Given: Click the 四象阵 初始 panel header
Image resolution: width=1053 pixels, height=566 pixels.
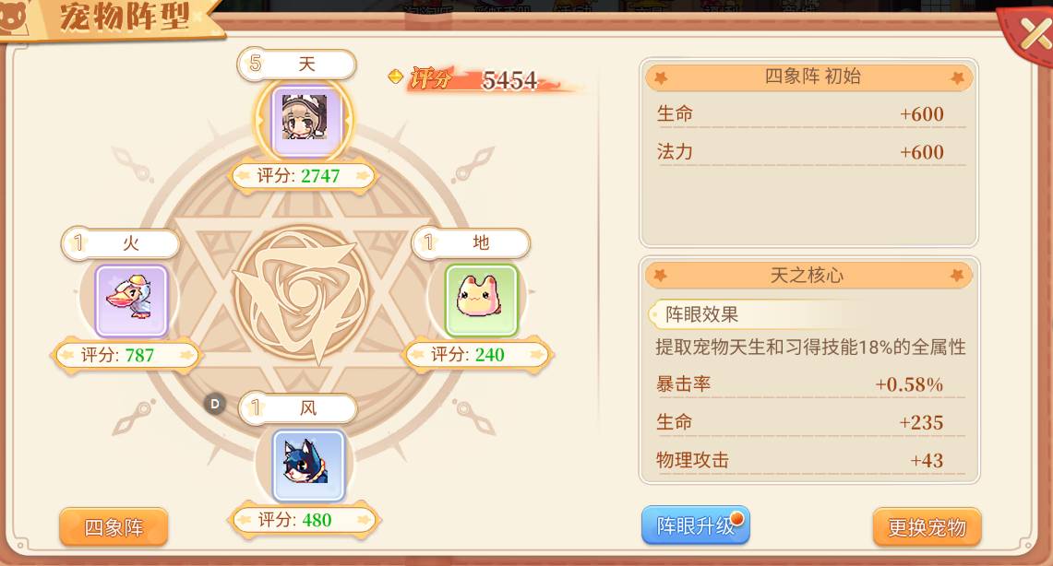Looking at the screenshot, I should click(x=808, y=77).
